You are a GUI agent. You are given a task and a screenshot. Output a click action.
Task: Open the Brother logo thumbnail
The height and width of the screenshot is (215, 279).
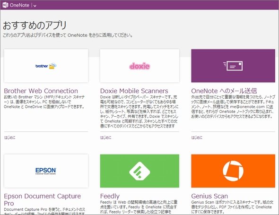46,66
